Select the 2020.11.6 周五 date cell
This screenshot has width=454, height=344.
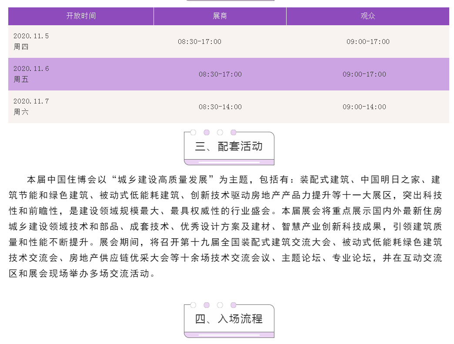31,74
